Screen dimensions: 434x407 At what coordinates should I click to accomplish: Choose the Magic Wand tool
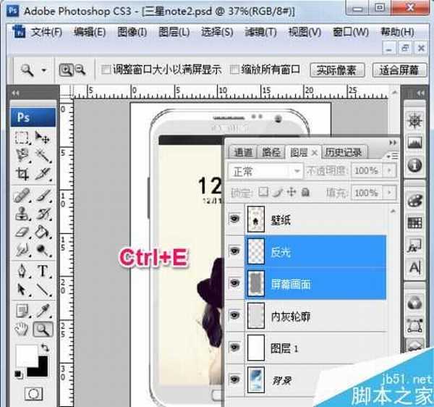(x=43, y=156)
